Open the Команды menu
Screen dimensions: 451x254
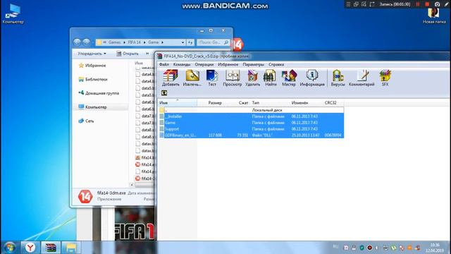click(x=182, y=64)
